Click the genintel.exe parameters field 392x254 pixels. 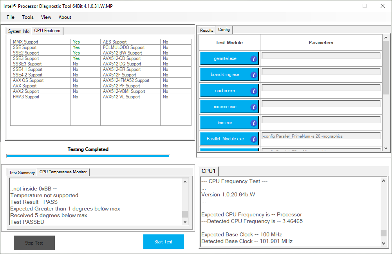pos(321,55)
